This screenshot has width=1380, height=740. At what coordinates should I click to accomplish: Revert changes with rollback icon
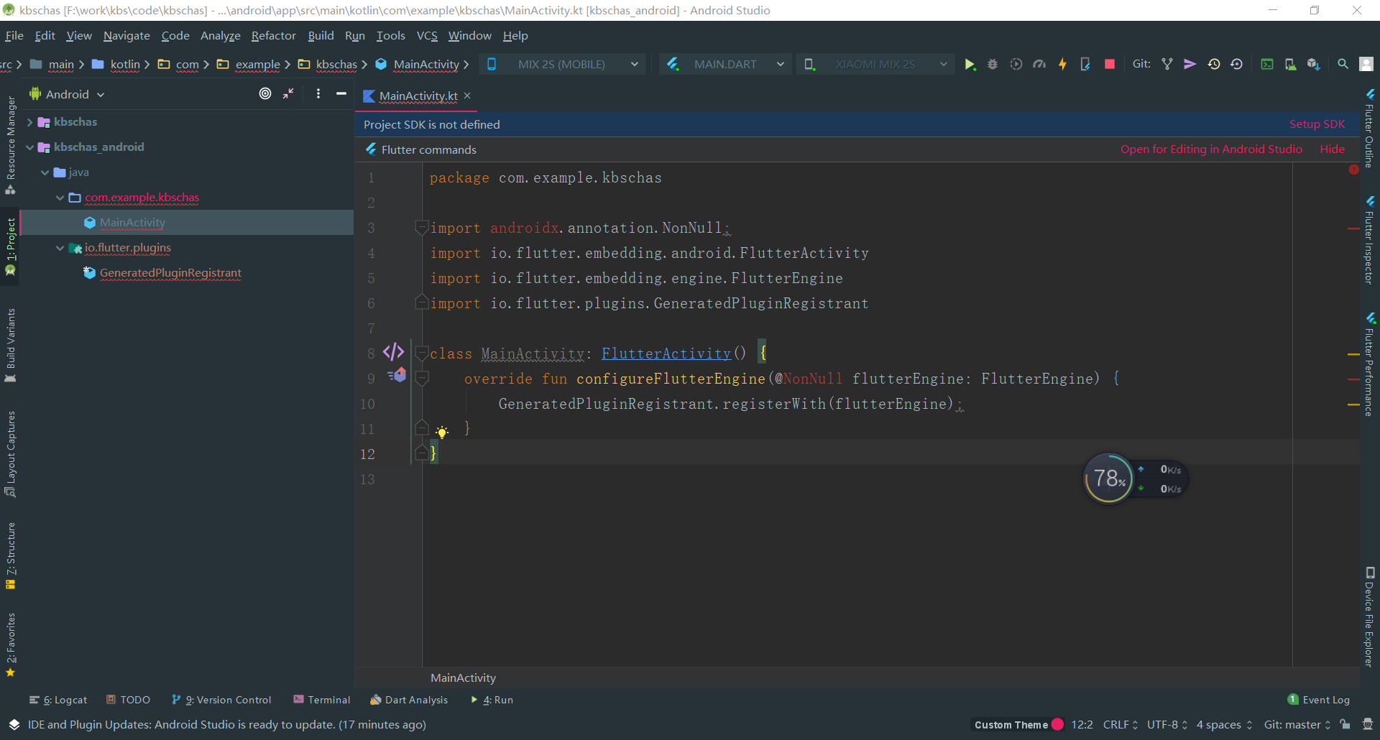[1236, 65]
